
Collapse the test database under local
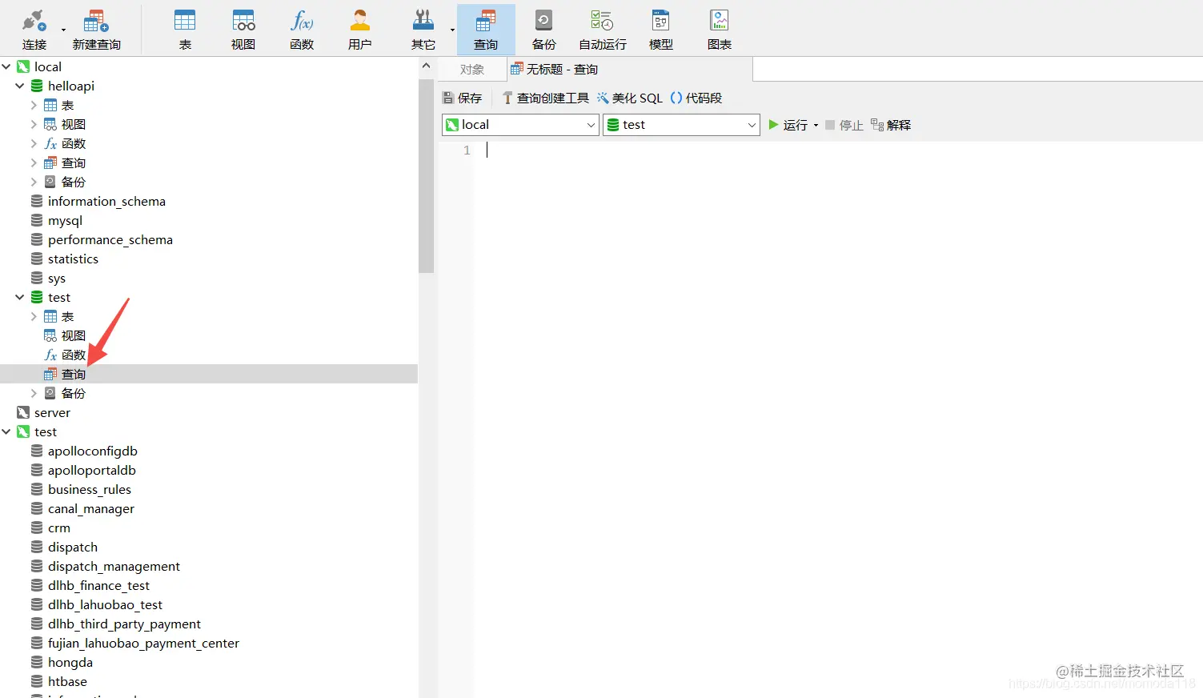point(20,297)
